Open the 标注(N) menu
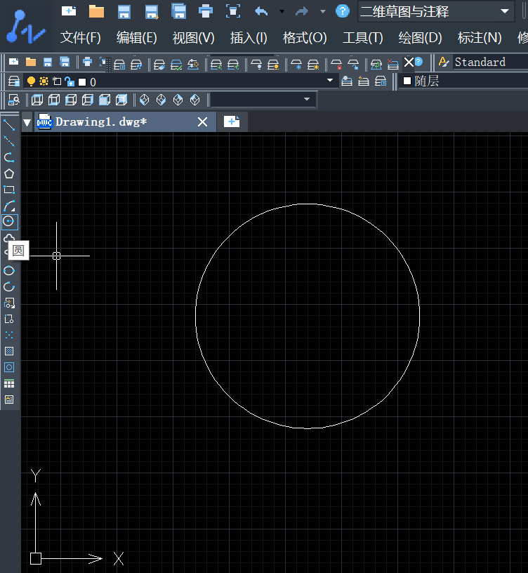This screenshot has width=528, height=573. (x=480, y=38)
